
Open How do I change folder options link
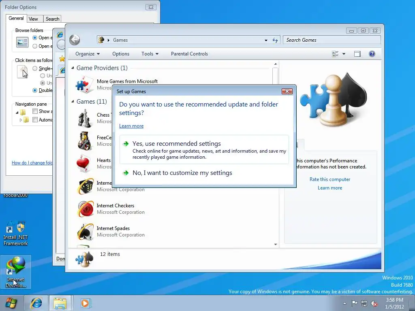(x=32, y=163)
